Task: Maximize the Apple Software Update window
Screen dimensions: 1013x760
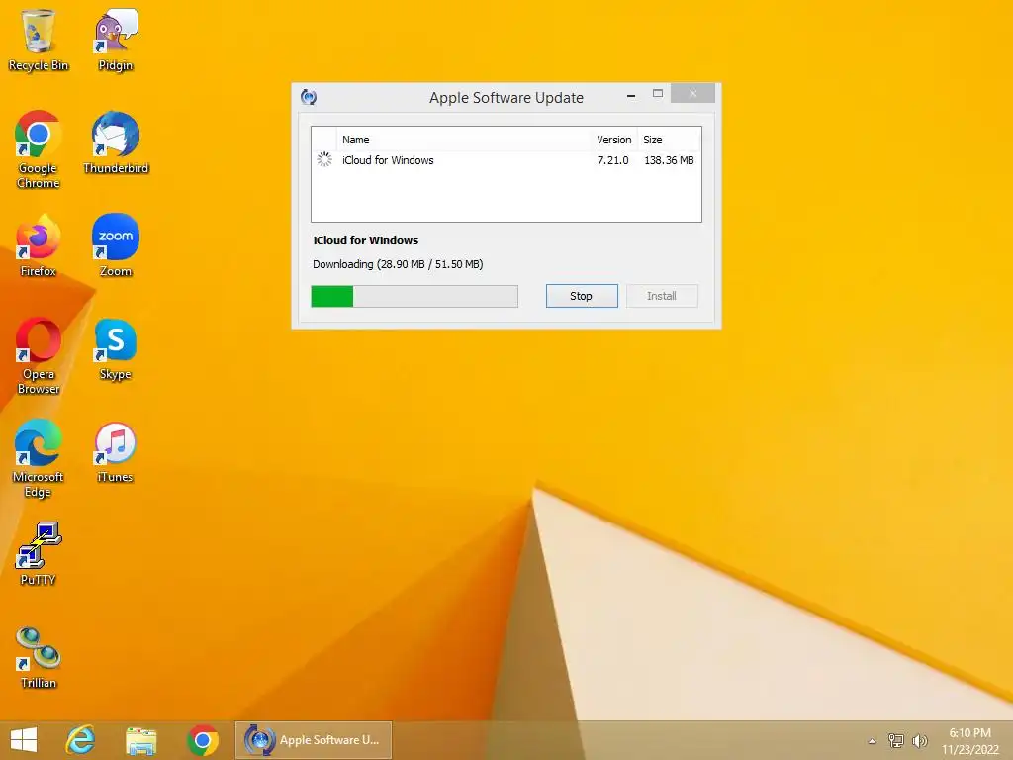Action: 658,94
